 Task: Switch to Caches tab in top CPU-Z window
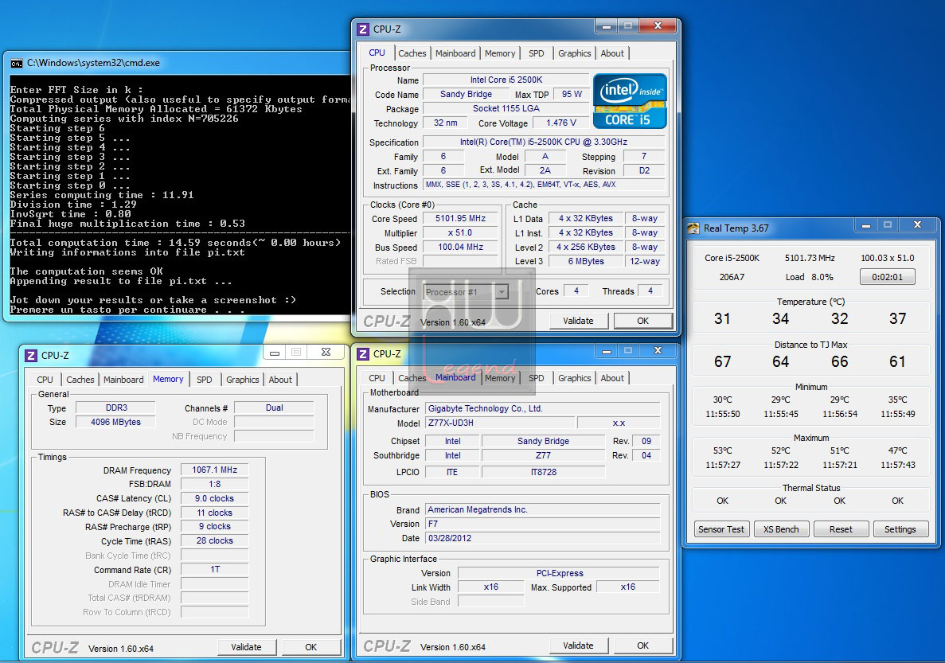pos(412,53)
